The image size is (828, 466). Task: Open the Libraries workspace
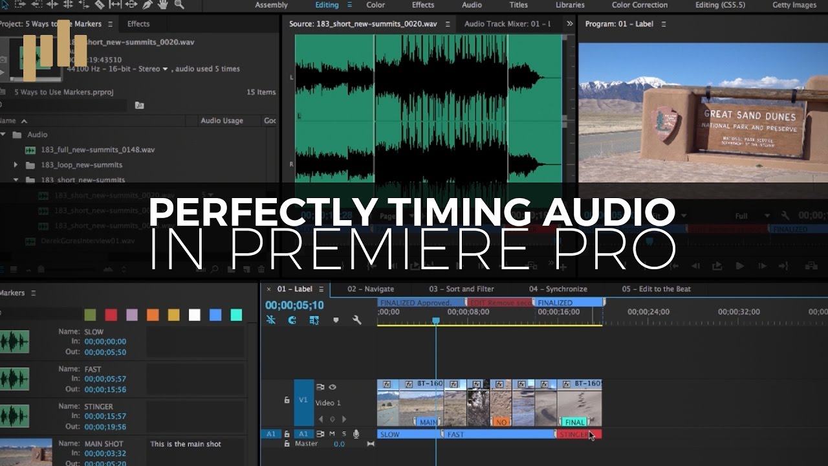click(x=570, y=5)
